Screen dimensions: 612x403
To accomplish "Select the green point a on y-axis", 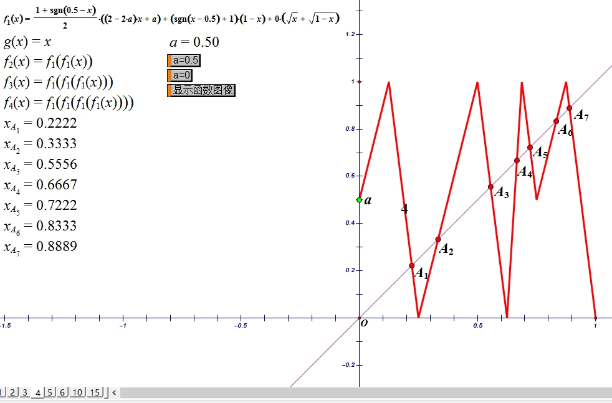I will pos(360,200).
